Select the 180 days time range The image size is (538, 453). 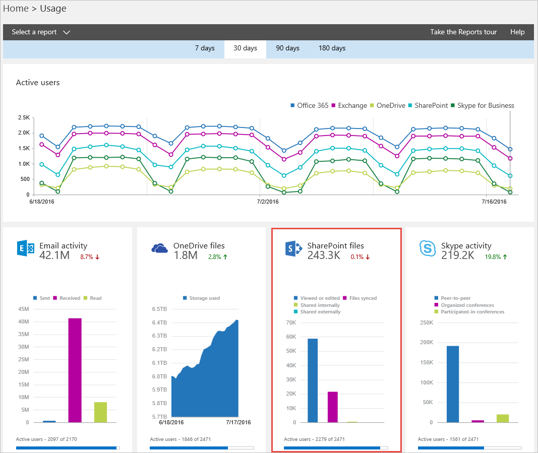pyautogui.click(x=332, y=48)
